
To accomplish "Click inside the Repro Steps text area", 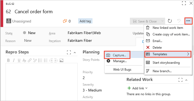I will click(42, 82).
